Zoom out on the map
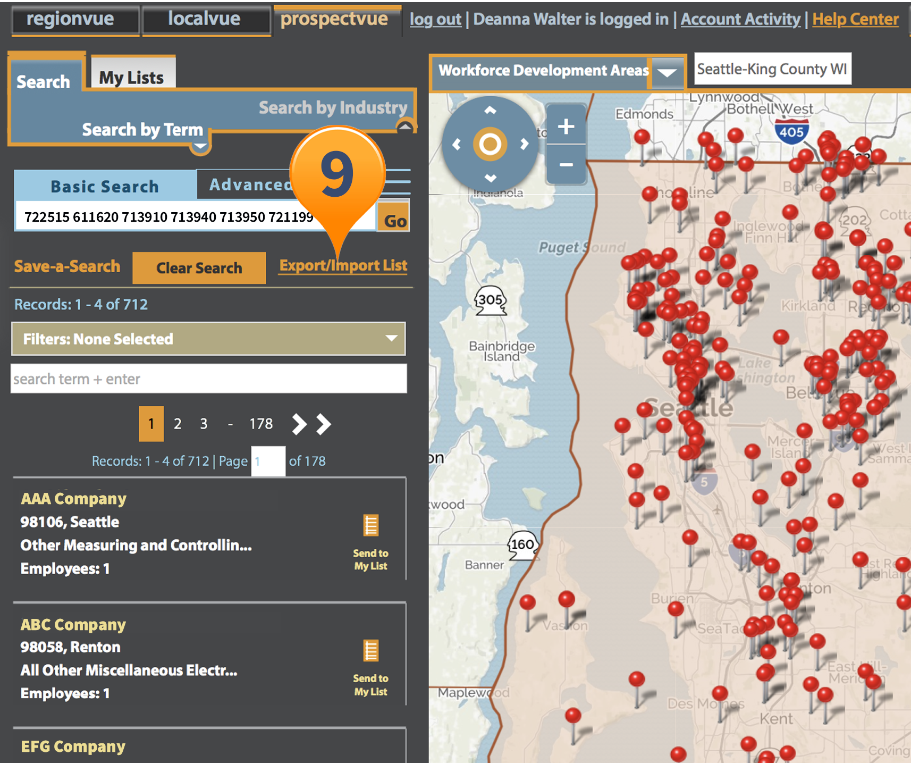The image size is (911, 763). tap(566, 165)
